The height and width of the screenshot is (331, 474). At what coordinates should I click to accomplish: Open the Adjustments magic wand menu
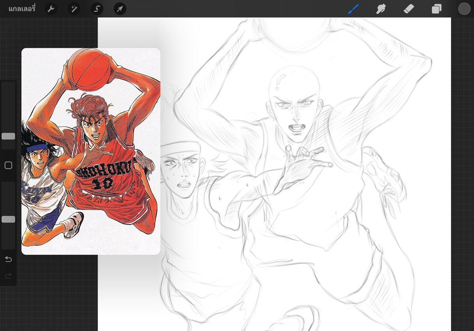[x=74, y=9]
